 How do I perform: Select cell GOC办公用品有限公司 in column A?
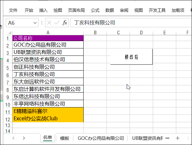(48, 45)
